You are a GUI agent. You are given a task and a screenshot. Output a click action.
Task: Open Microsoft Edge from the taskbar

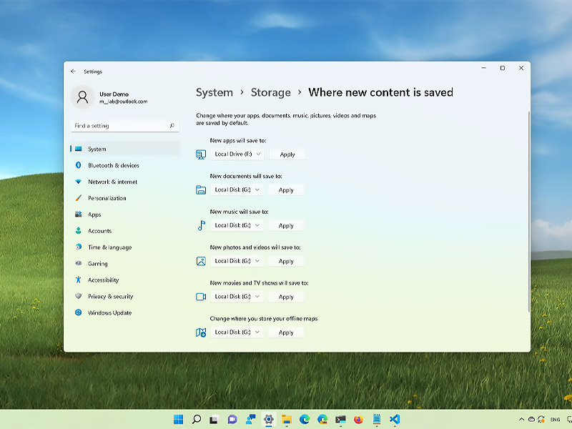(305, 420)
